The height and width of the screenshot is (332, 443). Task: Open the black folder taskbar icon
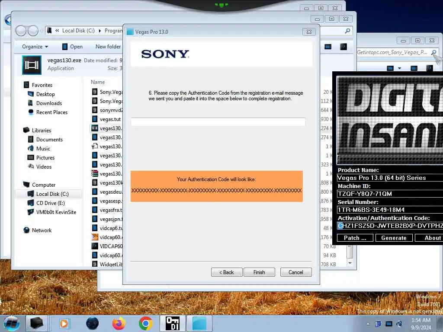pyautogui.click(x=37, y=323)
